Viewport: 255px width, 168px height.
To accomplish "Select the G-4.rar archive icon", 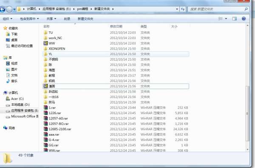I will pos(46,140).
